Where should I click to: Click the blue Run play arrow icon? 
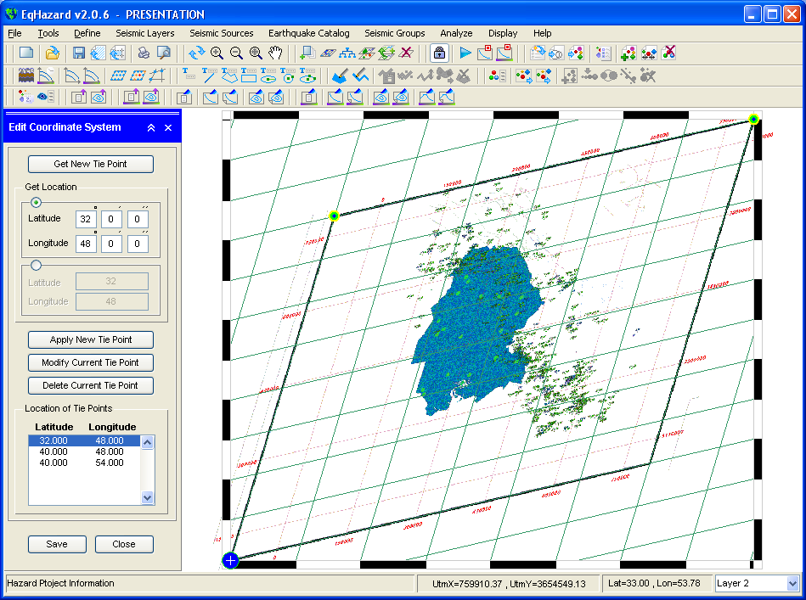[x=465, y=53]
